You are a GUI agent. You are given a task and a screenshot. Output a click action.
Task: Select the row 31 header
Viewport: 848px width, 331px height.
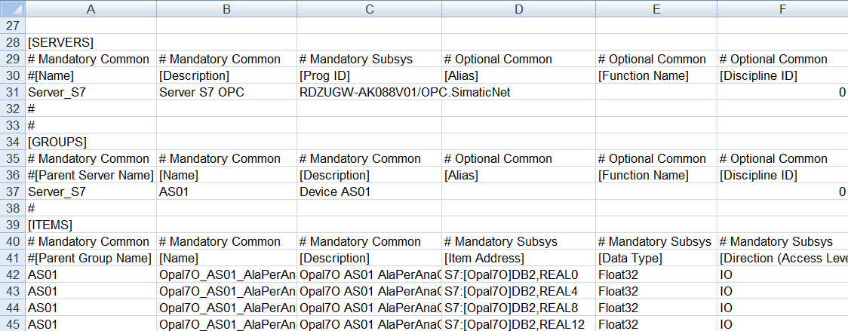tap(12, 92)
